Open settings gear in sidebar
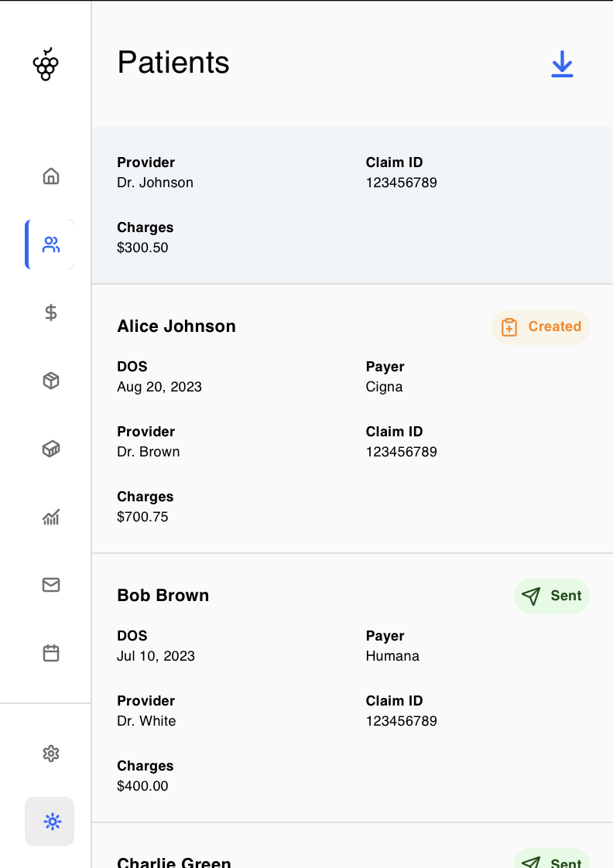 tap(51, 754)
